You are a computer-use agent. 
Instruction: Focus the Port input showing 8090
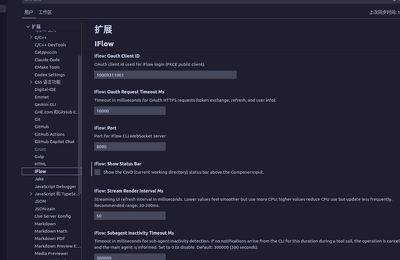pyautogui.click(x=130, y=147)
